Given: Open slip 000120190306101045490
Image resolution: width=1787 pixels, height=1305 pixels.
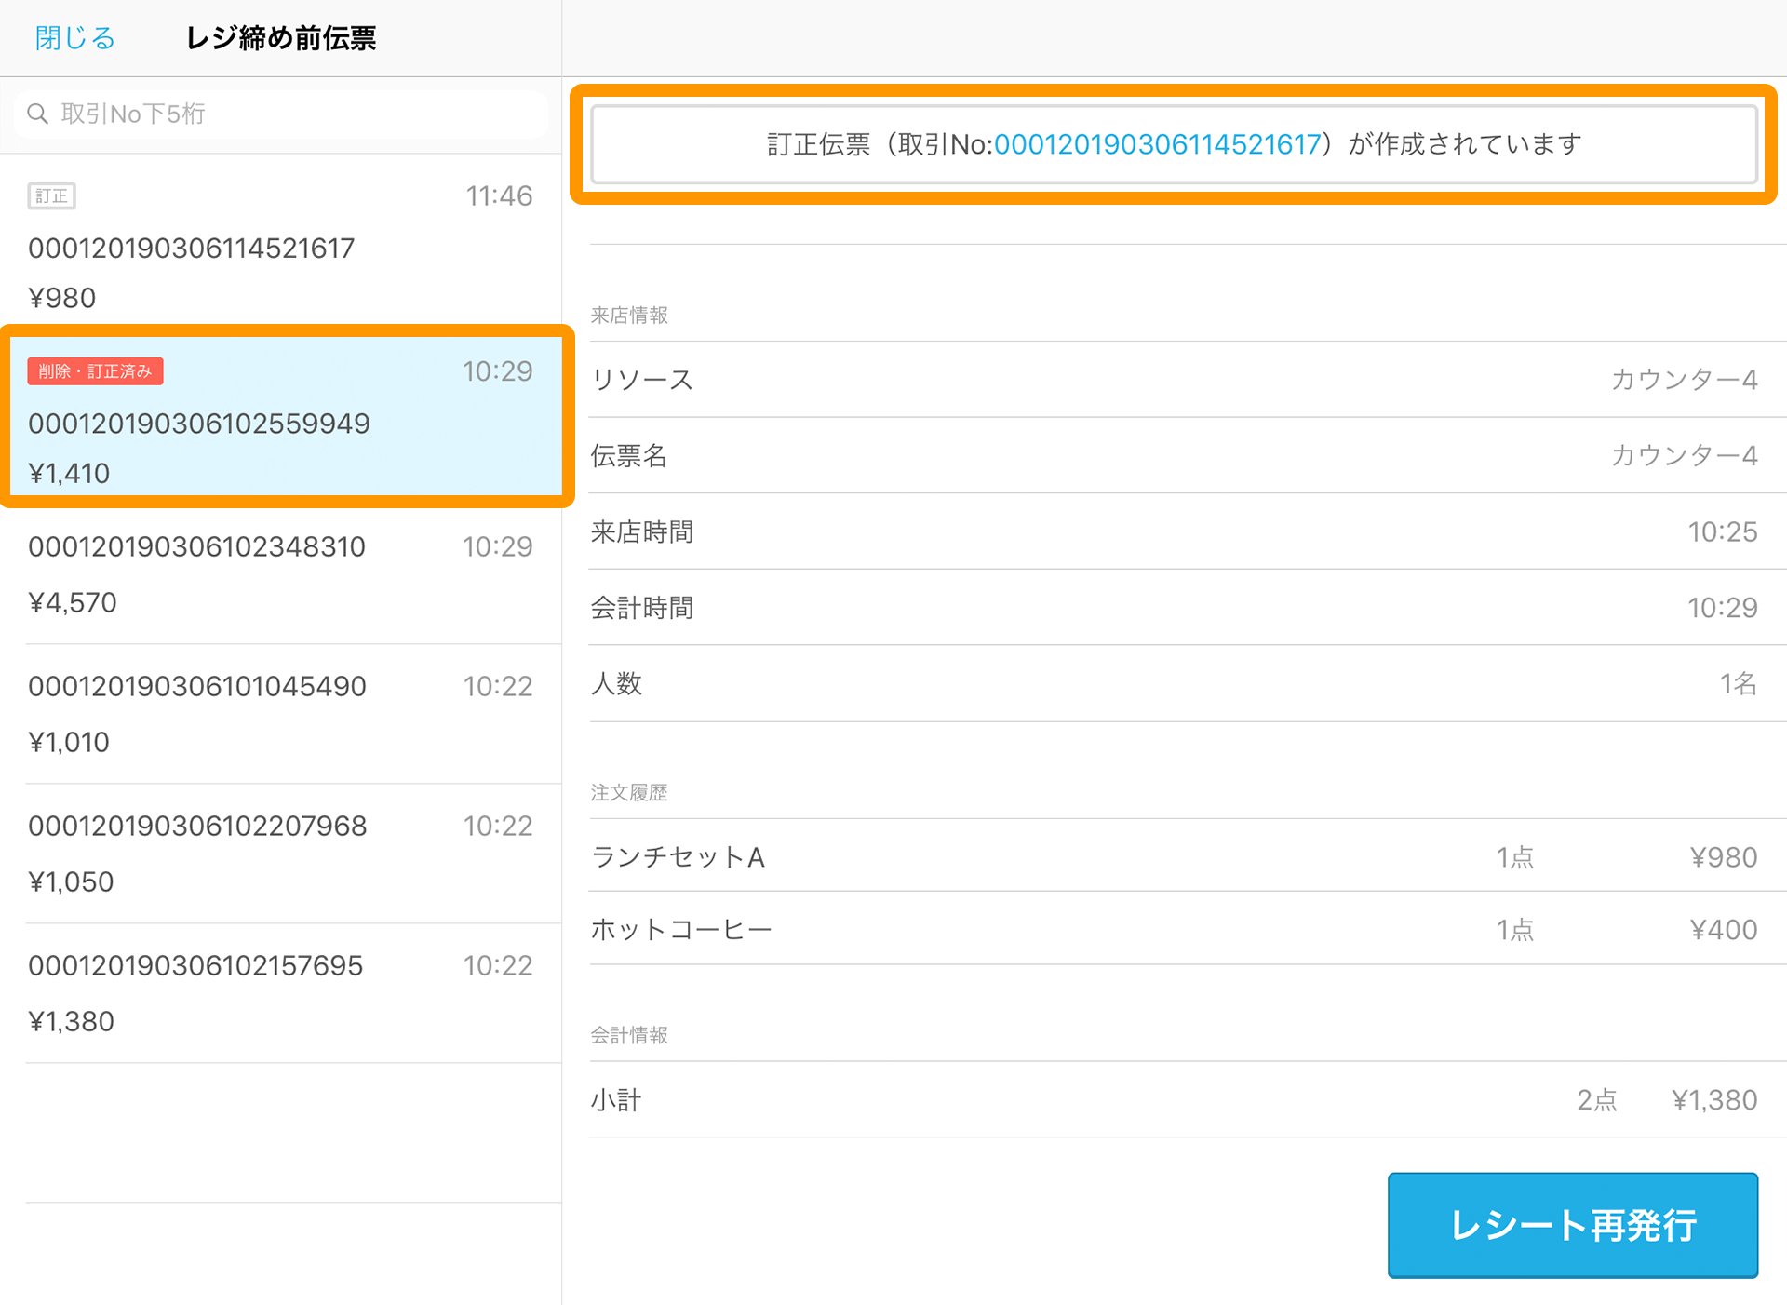Looking at the screenshot, I should click(x=281, y=714).
